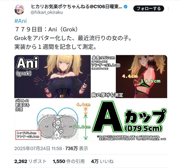Open the chest thickness measurement image

point(129,76)
